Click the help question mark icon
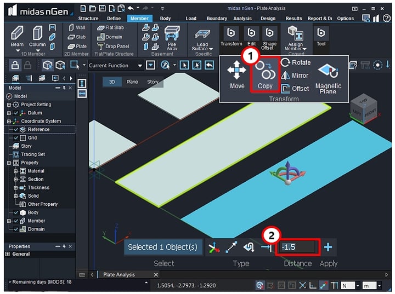The width and height of the screenshot is (395, 294). pyautogui.click(x=386, y=18)
